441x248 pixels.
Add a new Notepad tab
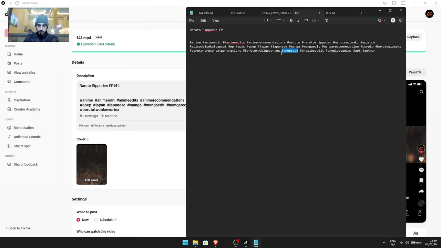361,13
